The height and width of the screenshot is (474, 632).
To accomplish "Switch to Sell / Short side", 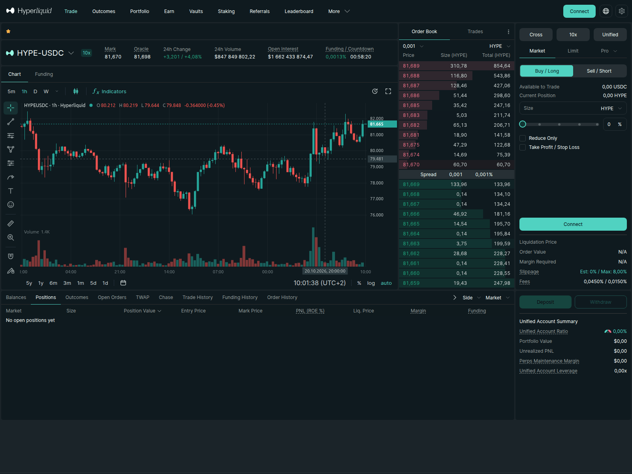I will [599, 71].
